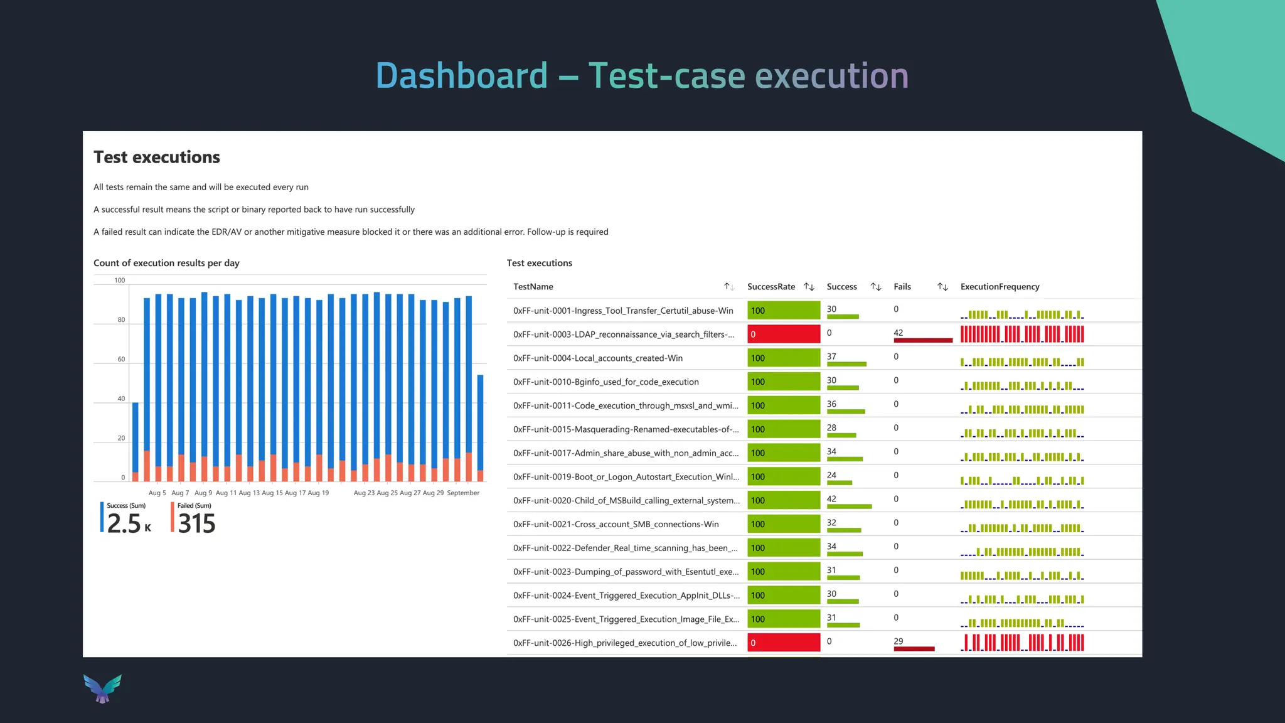Click the bird logo at slide bottom
1285x723 pixels.
102,688
